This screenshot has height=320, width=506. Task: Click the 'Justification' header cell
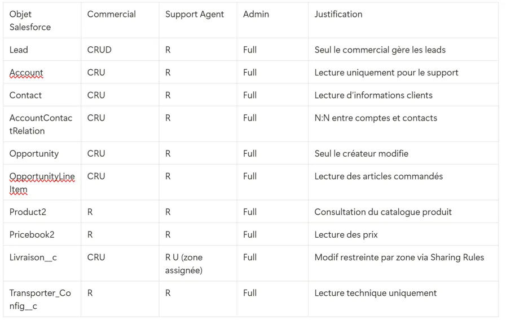[338, 15]
